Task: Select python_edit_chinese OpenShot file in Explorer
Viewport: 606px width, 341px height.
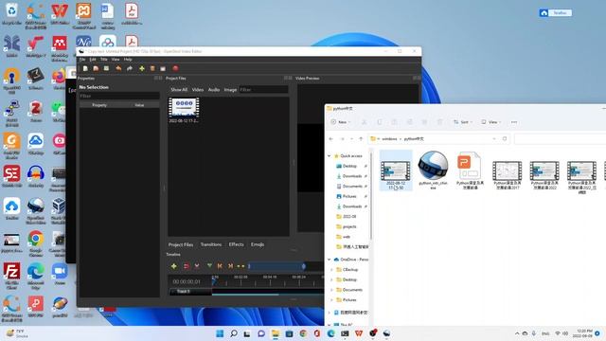Action: click(433, 170)
